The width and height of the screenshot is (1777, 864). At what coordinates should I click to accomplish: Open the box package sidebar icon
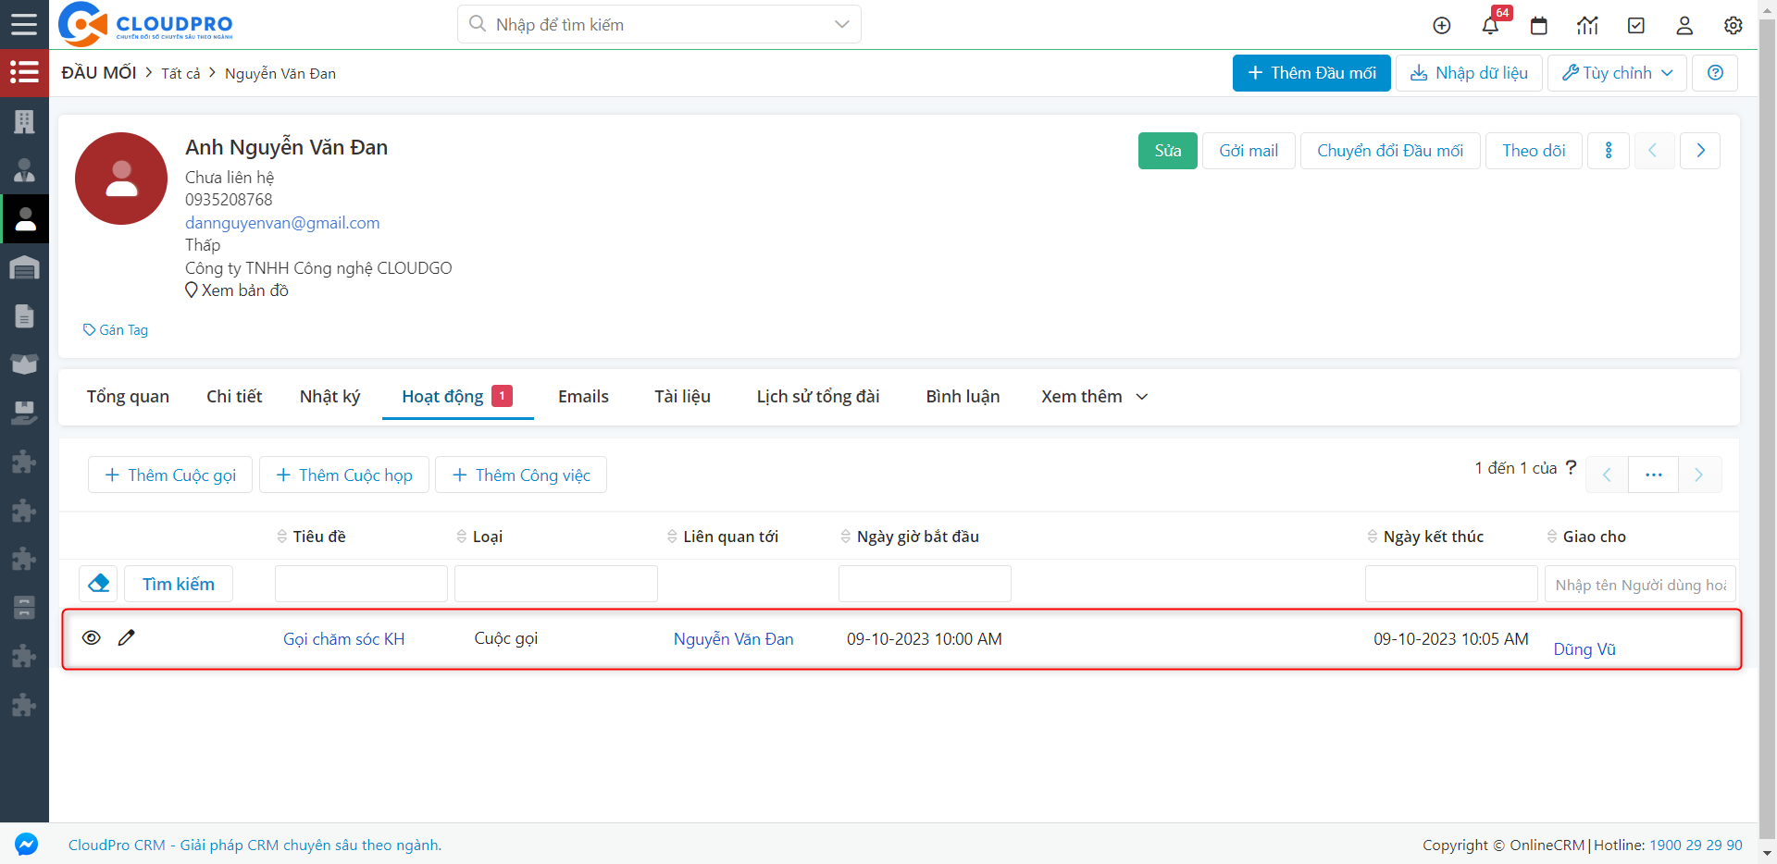(24, 364)
